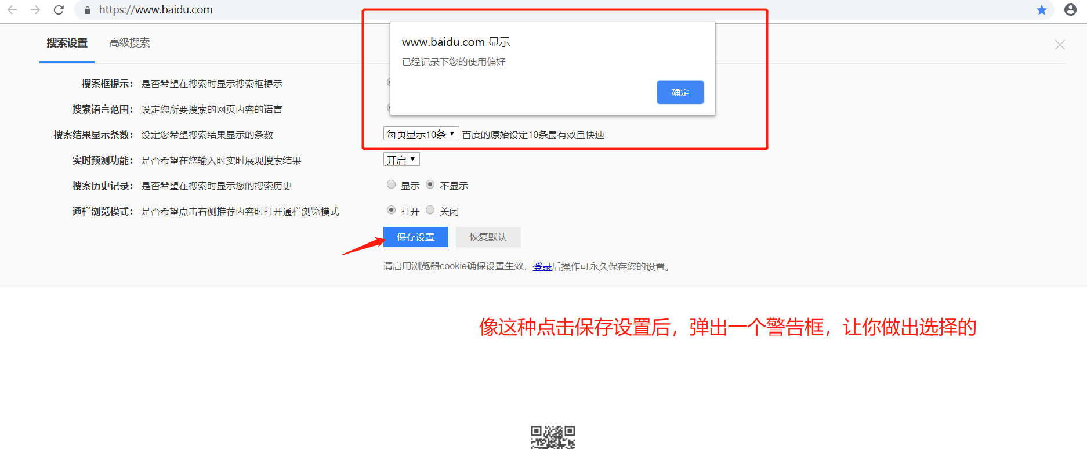
Task: Click the blue bookmark star icon
Action: [1042, 10]
